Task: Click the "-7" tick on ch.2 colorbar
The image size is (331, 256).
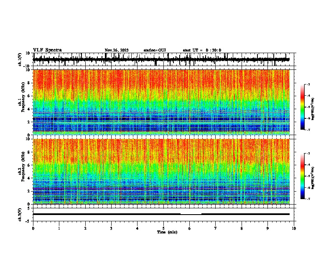Action: (308, 199)
